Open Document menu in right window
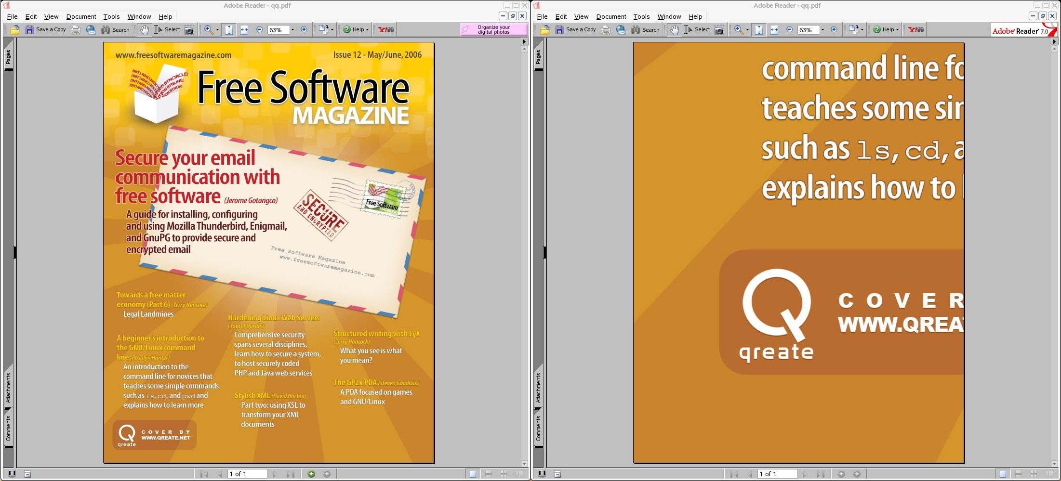Screen dimensions: 1061x481 click(611, 16)
